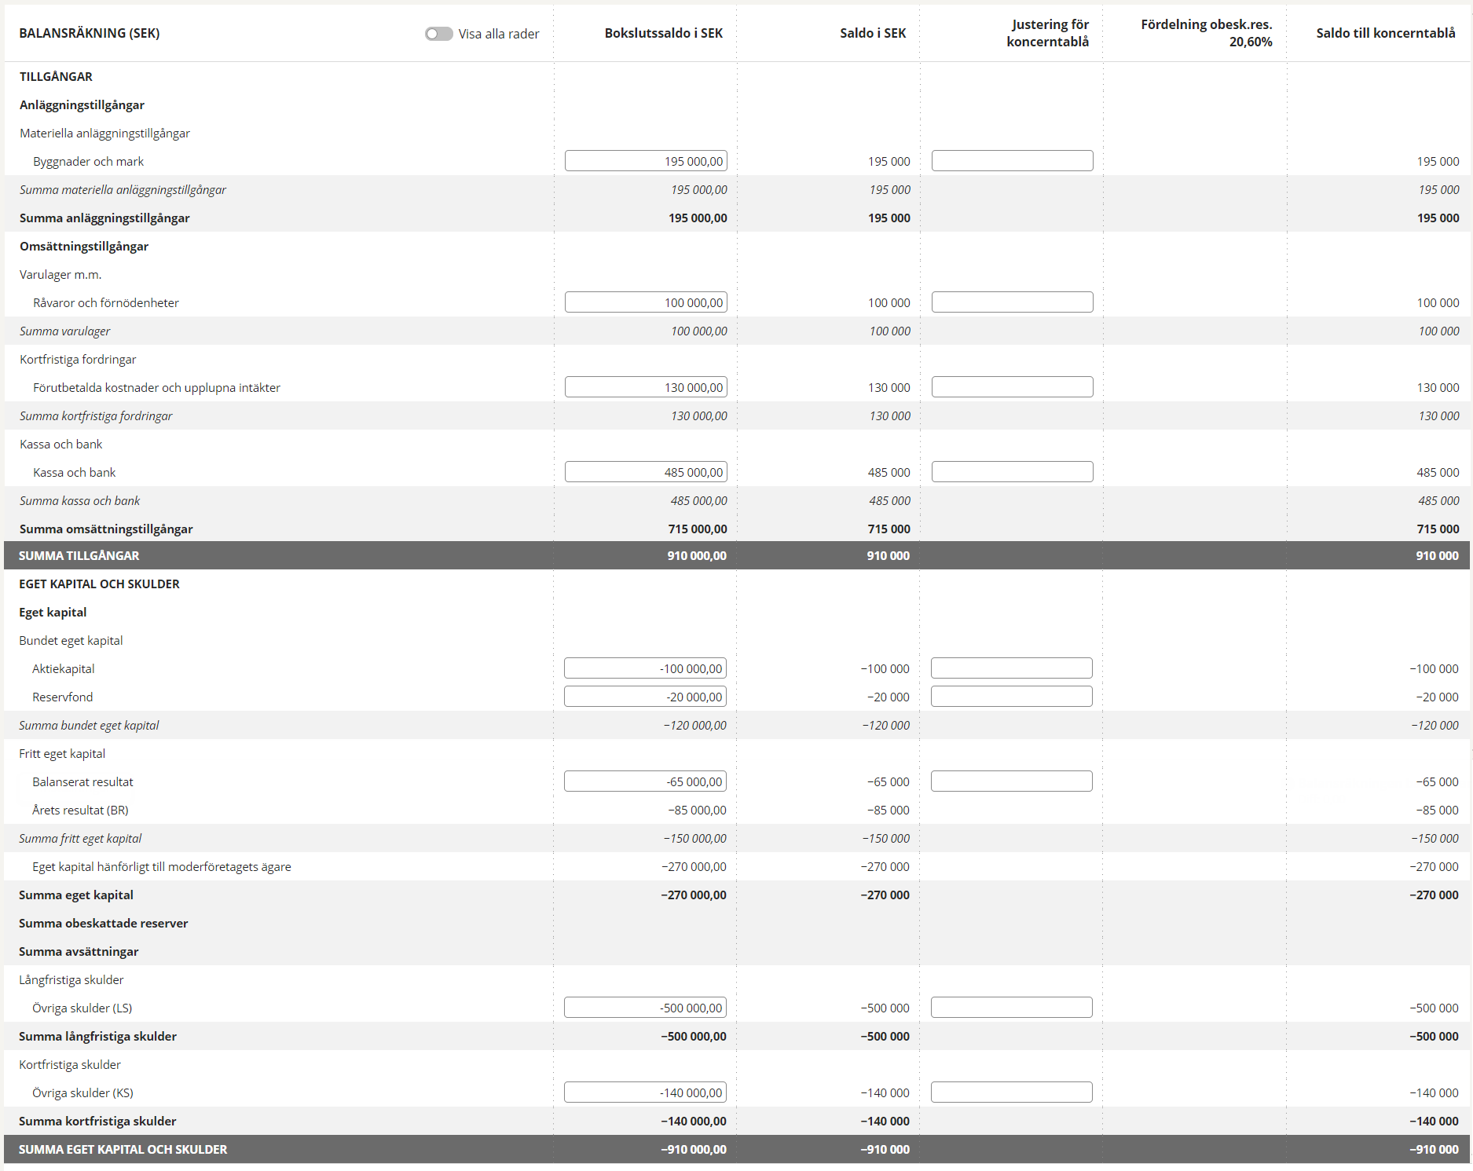Viewport: 1473px width, 1171px height.
Task: Click Byggnader och mark justering field
Action: coord(1012,161)
